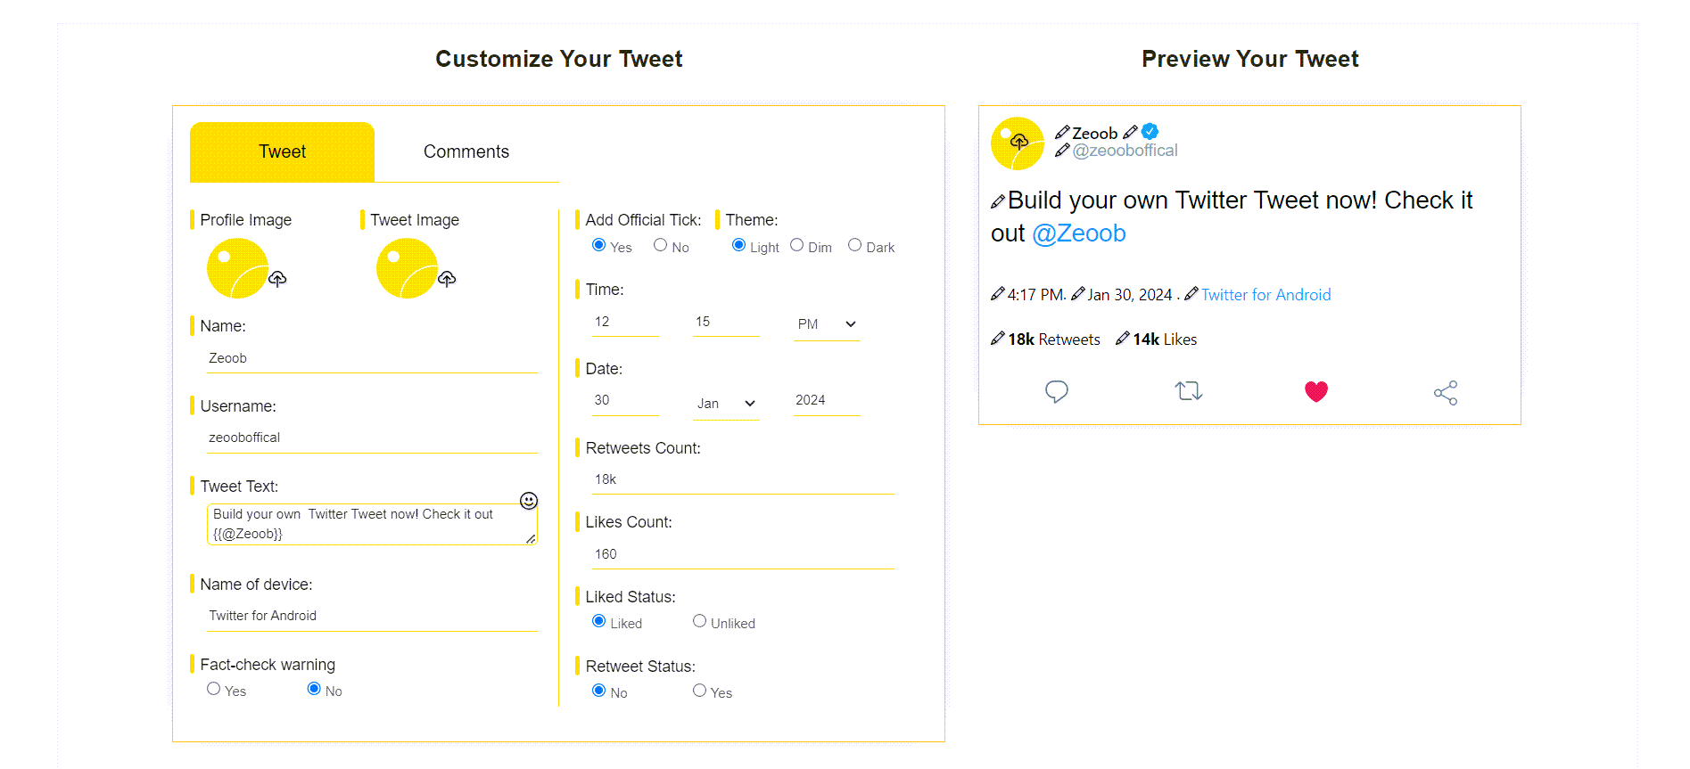Toggle the red heart like icon
Screen dimensions: 1690x769
click(x=1316, y=391)
